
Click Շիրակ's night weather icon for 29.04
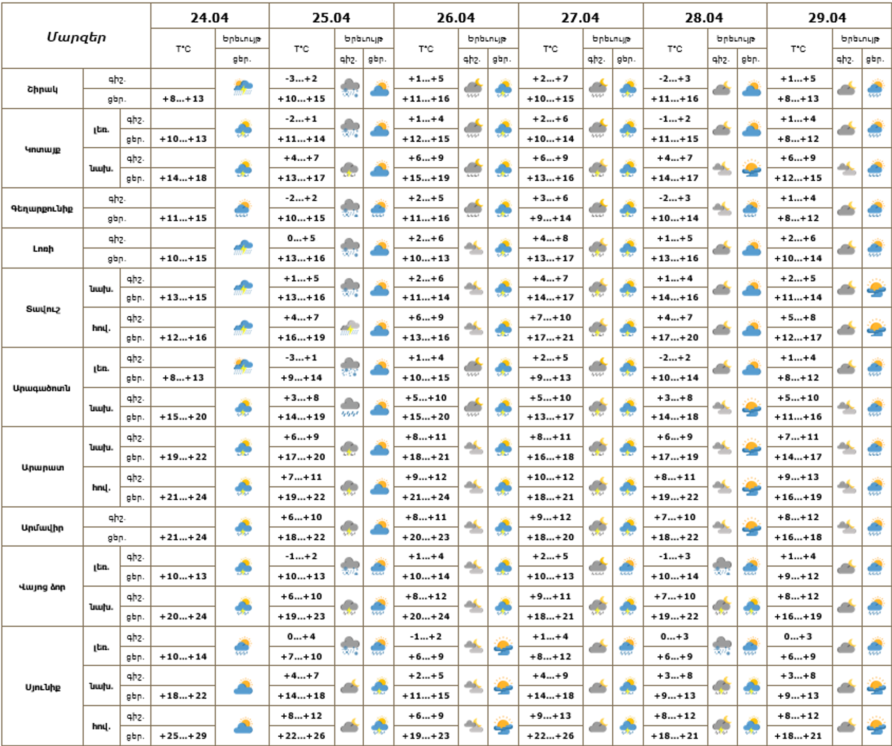pos(846,88)
